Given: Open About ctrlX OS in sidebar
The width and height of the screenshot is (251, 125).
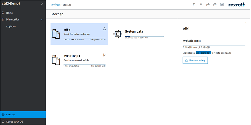Looking at the screenshot, I should pyautogui.click(x=23, y=122).
